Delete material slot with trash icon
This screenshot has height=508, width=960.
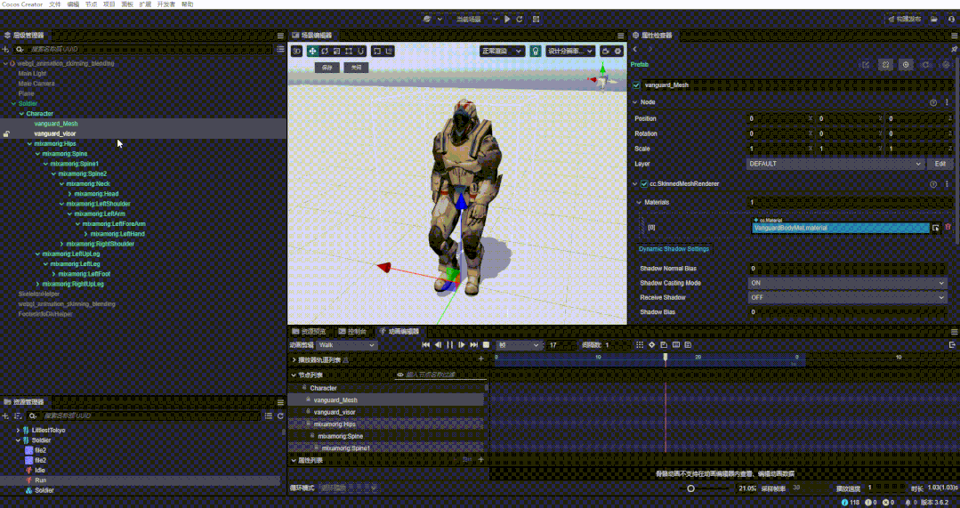pyautogui.click(x=948, y=227)
